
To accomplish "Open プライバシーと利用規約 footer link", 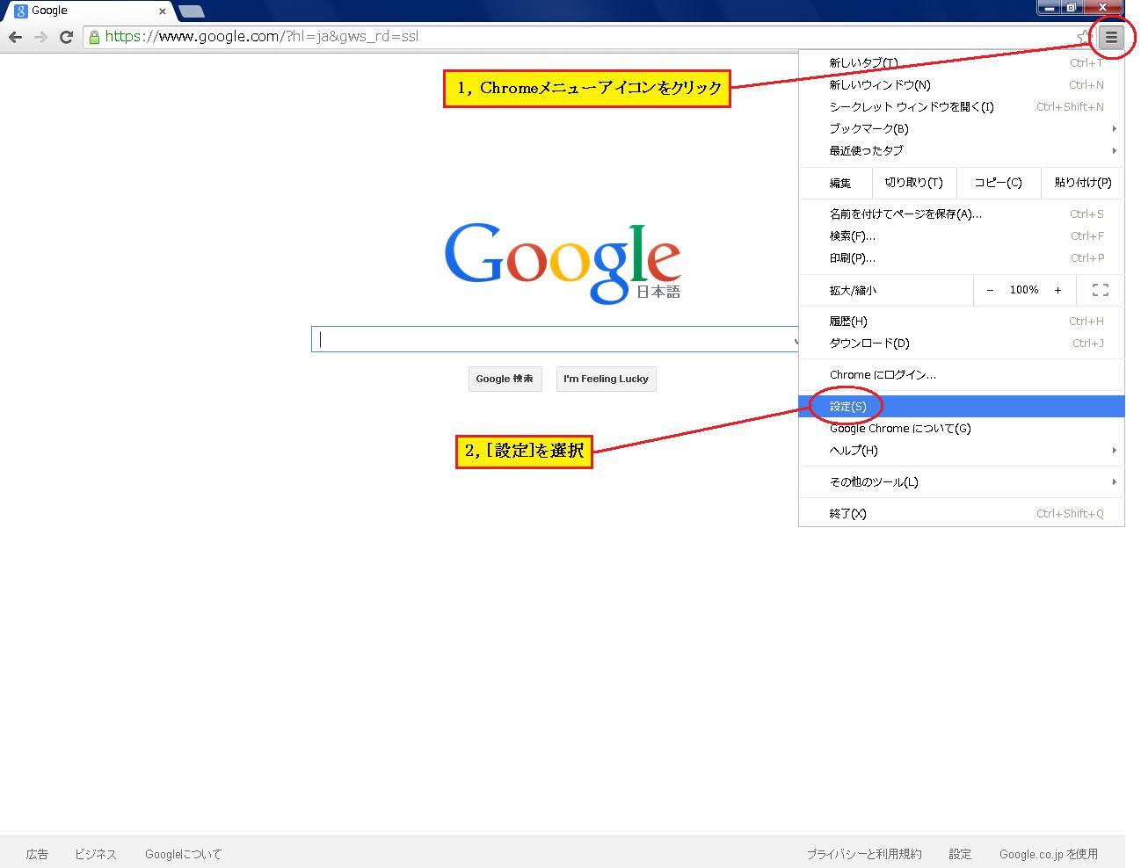I will click(x=864, y=854).
